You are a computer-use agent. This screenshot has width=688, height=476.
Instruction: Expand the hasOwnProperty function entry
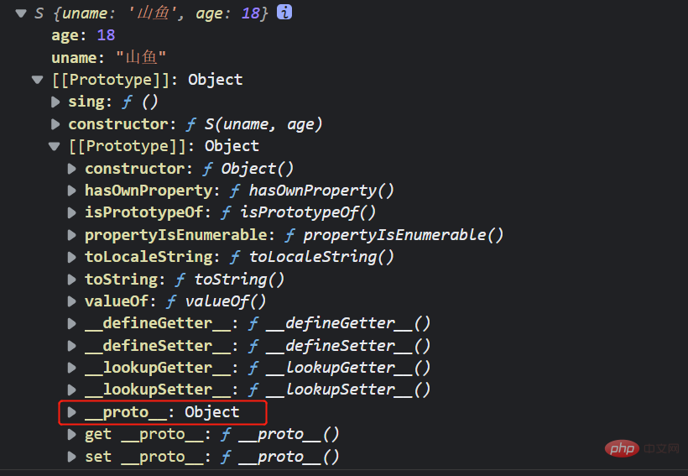point(72,191)
